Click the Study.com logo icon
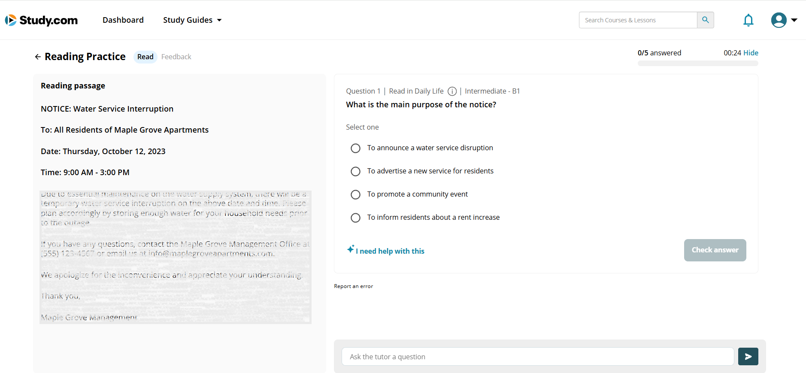806x373 pixels. [11, 20]
